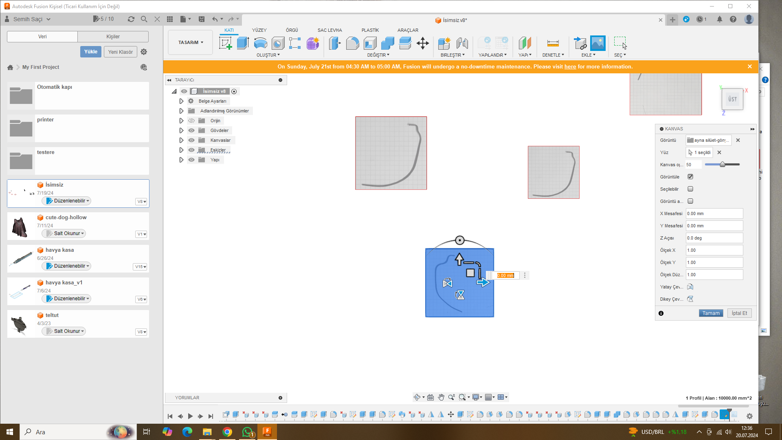Viewport: 782px width, 440px height.
Task: Open My First Project breadcrumb
Action: (x=40, y=67)
